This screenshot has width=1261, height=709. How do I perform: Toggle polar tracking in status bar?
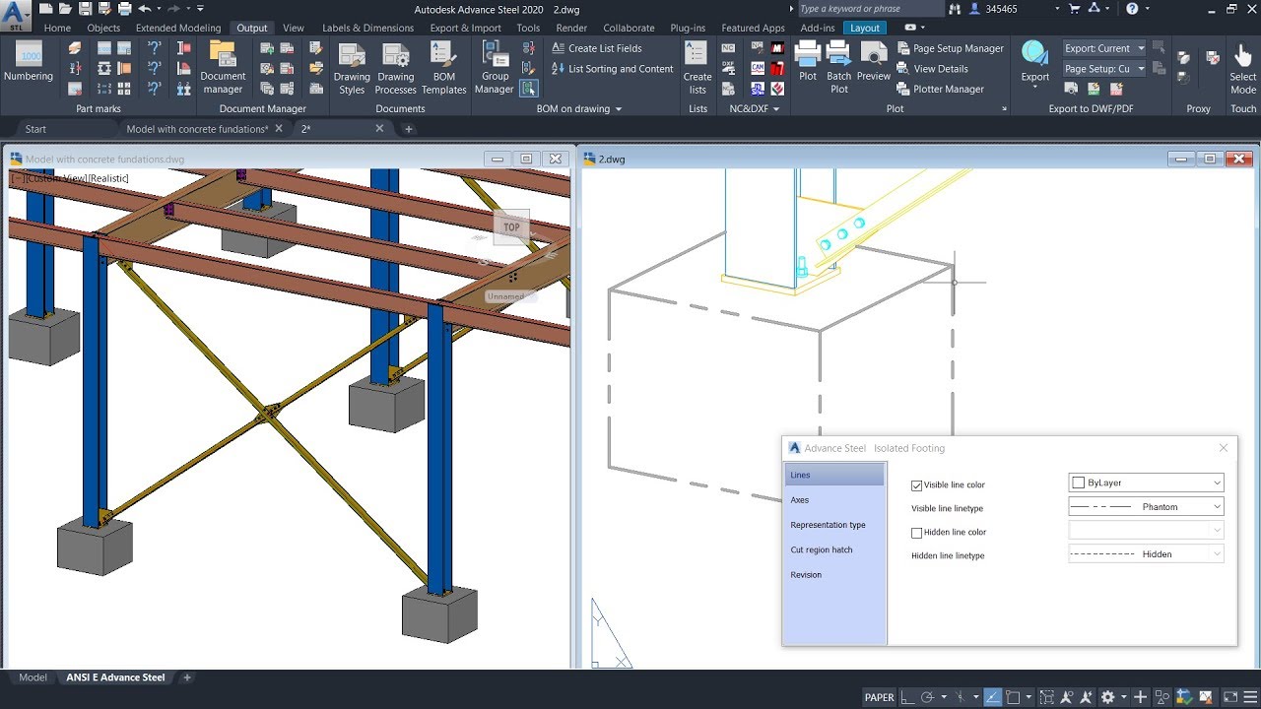[x=928, y=697]
